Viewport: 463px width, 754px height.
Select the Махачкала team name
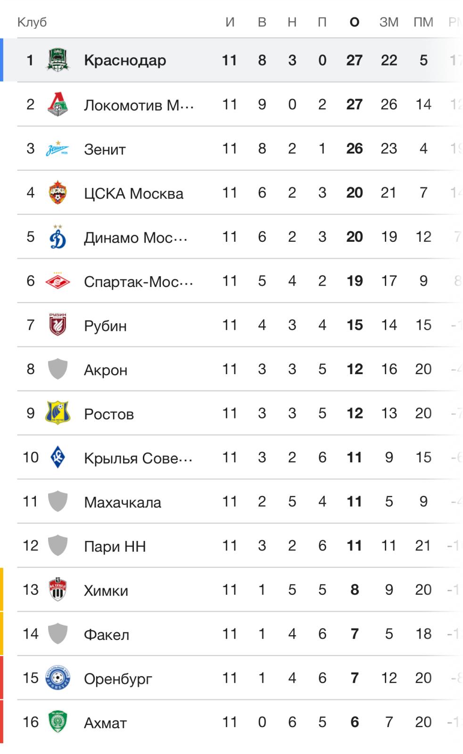[123, 502]
